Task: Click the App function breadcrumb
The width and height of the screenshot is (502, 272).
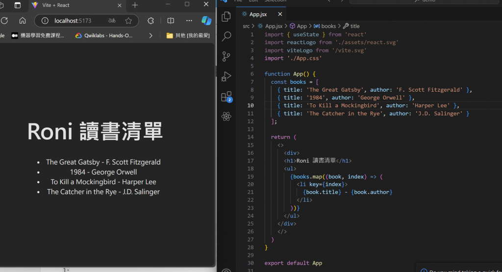Action: [x=299, y=26]
